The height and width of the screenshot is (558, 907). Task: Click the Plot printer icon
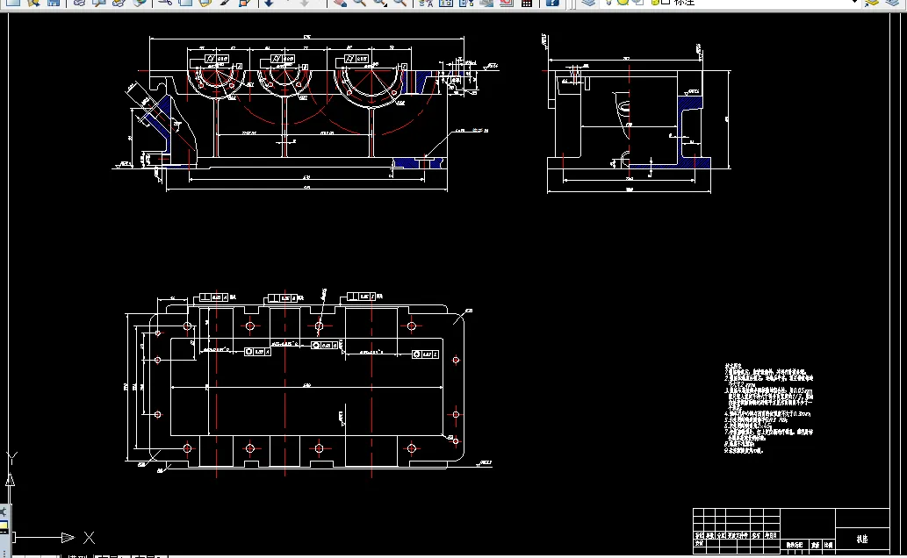click(x=79, y=3)
